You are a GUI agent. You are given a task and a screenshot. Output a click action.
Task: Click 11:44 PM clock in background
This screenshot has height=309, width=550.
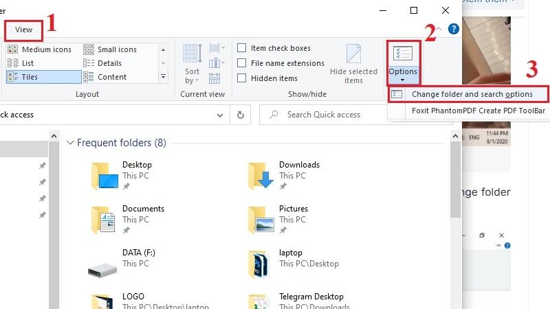pyautogui.click(x=497, y=133)
